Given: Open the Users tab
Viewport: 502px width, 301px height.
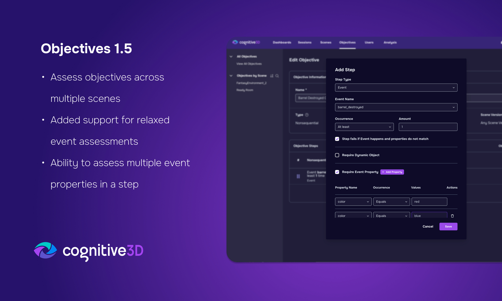Looking at the screenshot, I should point(369,43).
